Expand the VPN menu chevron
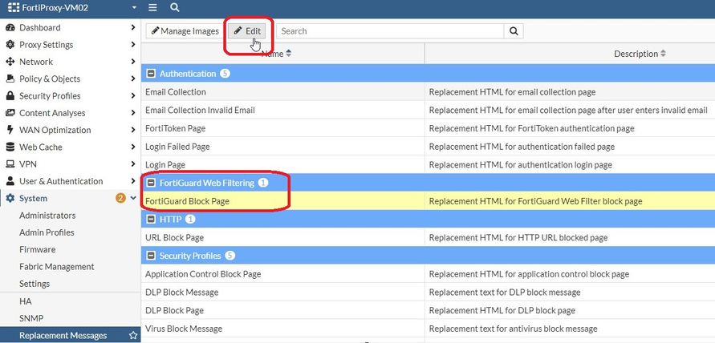The width and height of the screenshot is (715, 343). point(132,163)
